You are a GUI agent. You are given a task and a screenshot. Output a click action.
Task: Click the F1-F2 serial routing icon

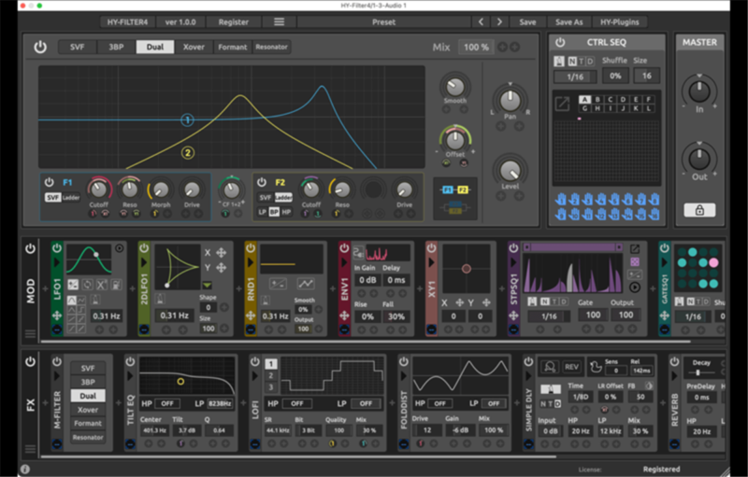click(x=455, y=190)
